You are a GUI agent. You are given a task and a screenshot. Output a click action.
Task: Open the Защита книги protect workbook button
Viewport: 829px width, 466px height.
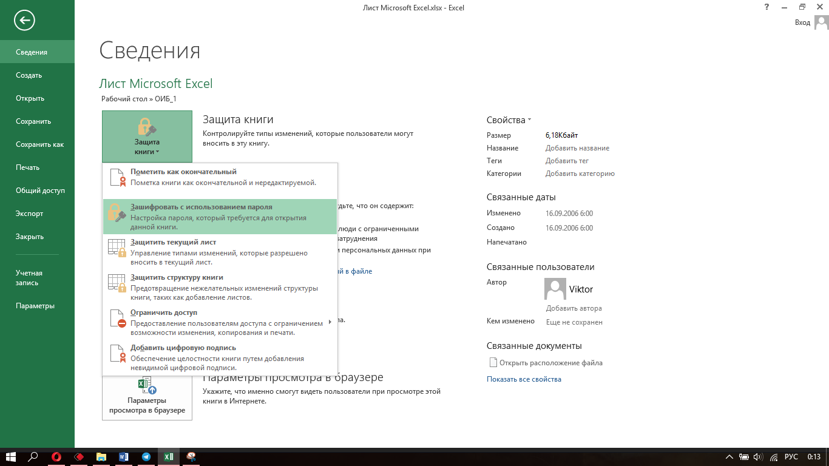tap(147, 137)
